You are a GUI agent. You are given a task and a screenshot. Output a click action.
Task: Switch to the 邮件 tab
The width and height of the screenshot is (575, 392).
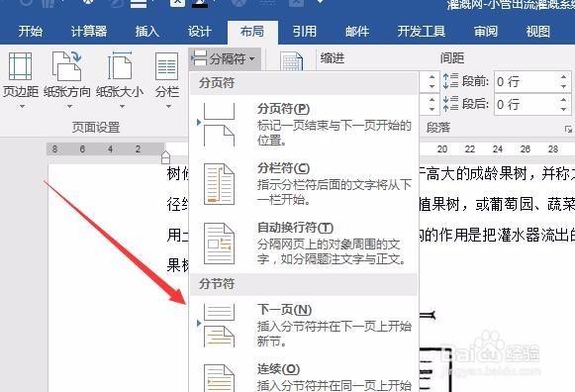357,31
